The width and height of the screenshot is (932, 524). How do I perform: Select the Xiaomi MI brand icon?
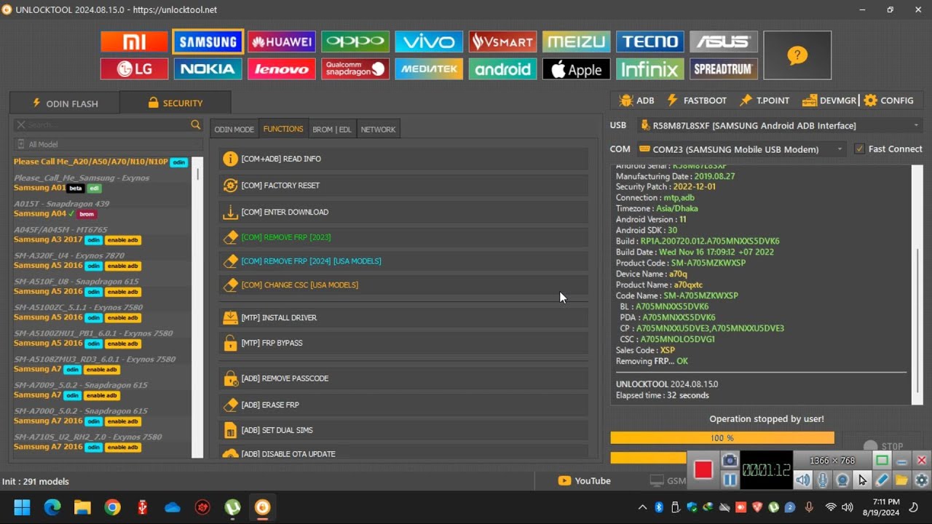pos(134,41)
